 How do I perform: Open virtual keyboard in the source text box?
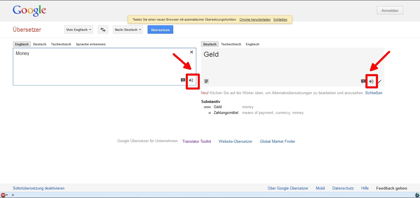183,80
